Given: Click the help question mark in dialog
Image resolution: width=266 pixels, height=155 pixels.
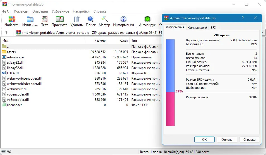Looking at the screenshot, I should point(243,18).
